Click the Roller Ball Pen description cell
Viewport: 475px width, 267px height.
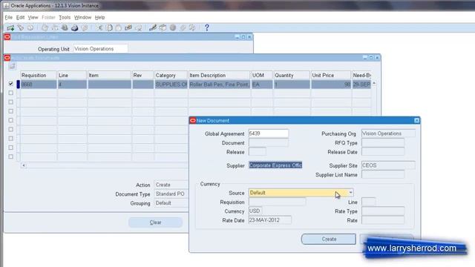click(220, 85)
